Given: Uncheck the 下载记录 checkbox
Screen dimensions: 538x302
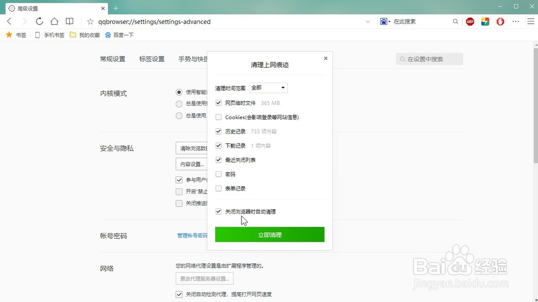Looking at the screenshot, I should [218, 146].
